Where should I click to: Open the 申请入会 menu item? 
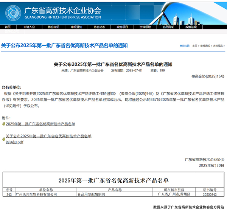[29, 27]
